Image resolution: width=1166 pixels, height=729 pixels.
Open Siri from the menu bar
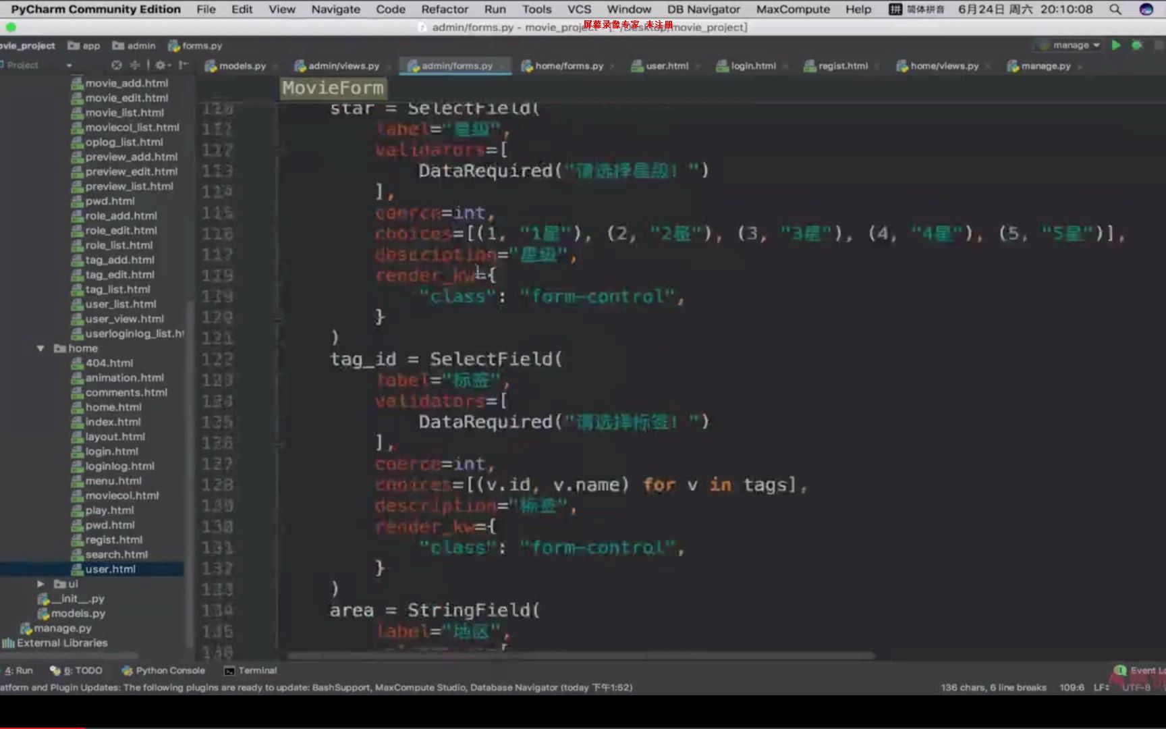1146,9
